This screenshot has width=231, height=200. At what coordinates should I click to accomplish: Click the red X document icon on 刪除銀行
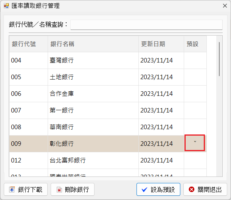click(59, 190)
